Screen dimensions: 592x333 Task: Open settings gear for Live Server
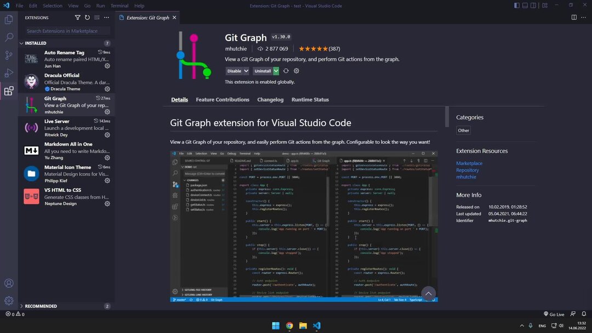tap(107, 135)
